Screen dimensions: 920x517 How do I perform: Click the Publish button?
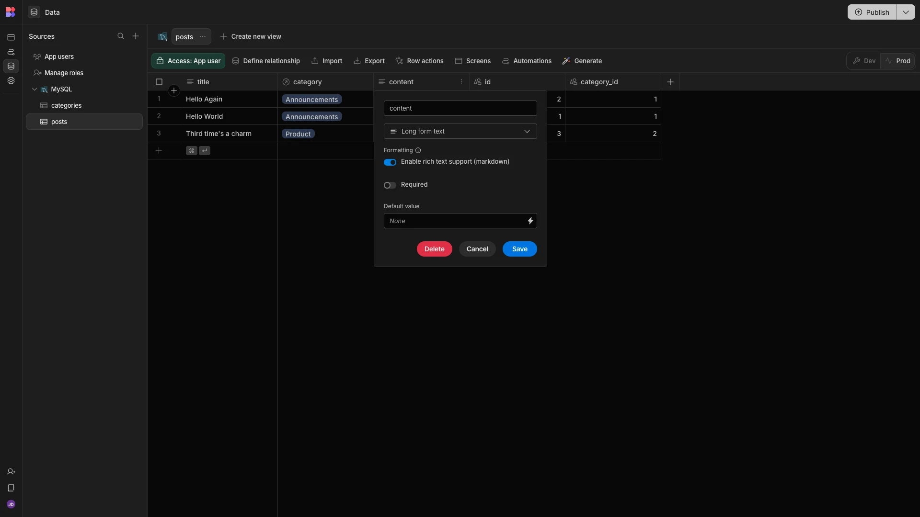(x=872, y=12)
